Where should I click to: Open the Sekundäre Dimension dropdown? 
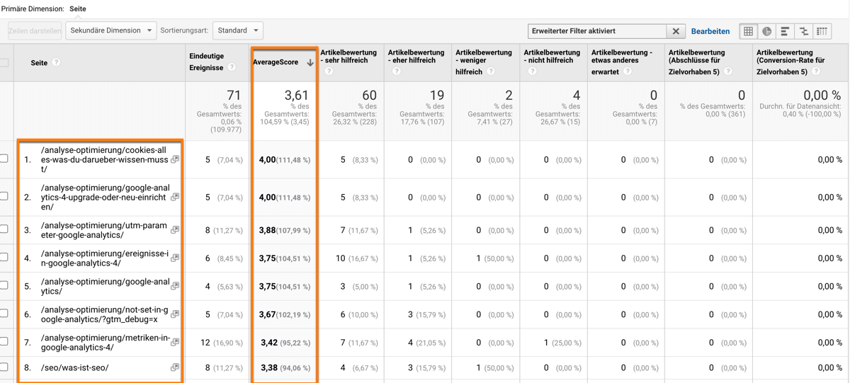[110, 31]
